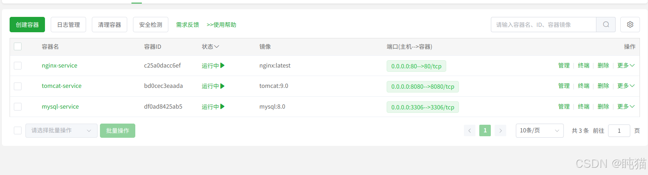
Task: Click 删除 for mysql-service
Action: click(603, 107)
